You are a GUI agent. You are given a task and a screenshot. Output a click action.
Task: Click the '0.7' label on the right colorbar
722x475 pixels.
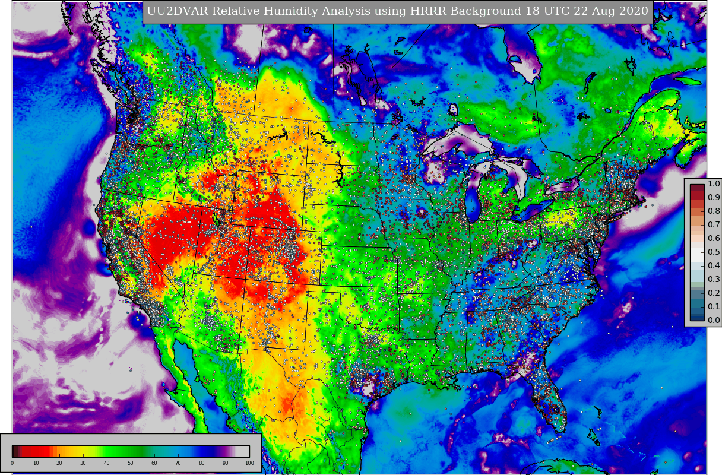714,224
